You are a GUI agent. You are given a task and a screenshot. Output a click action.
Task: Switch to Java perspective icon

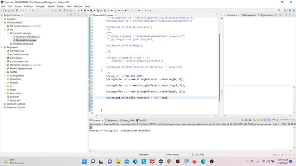290,10
